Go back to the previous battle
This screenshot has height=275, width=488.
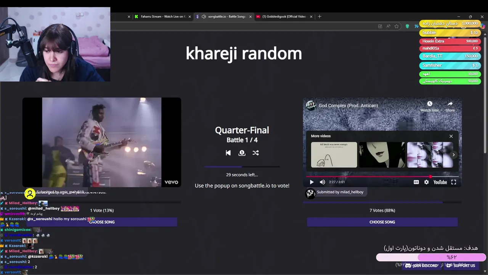[x=228, y=153]
